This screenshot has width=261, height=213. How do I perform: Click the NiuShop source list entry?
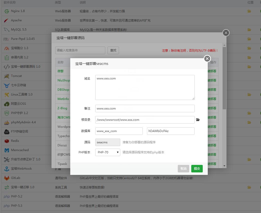63,80
